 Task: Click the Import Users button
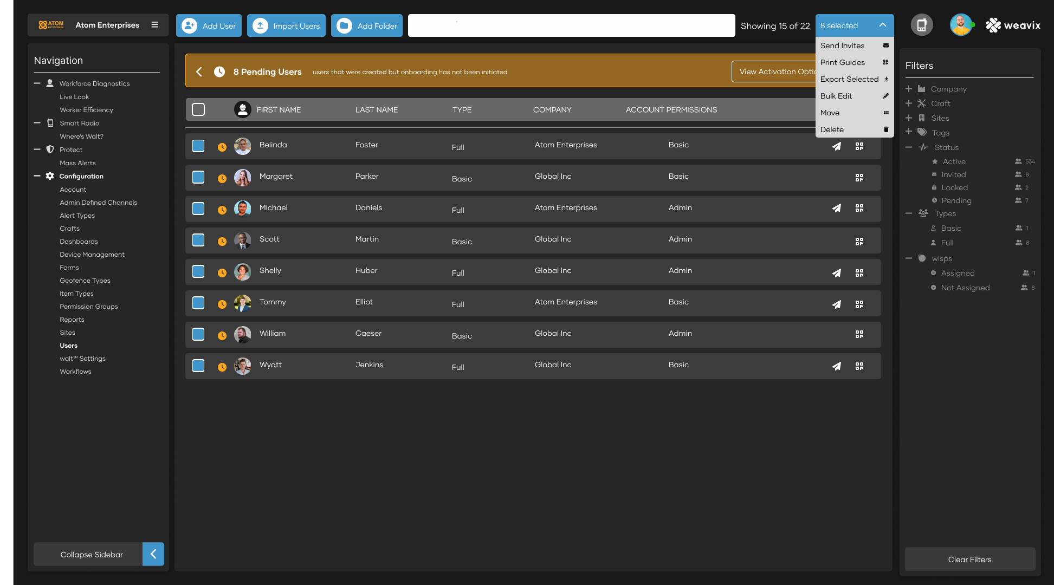[x=286, y=25]
